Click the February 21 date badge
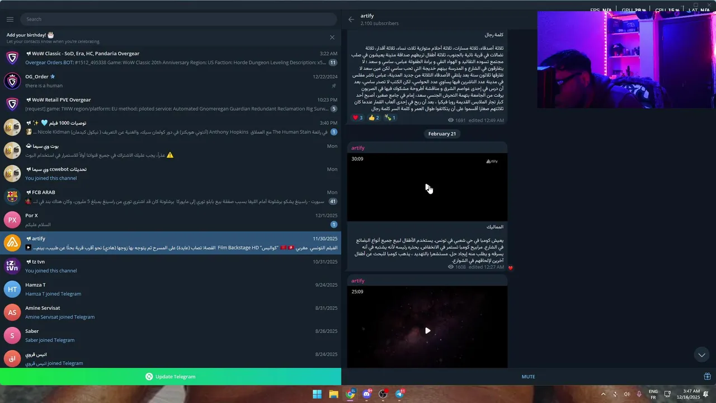 tap(442, 134)
